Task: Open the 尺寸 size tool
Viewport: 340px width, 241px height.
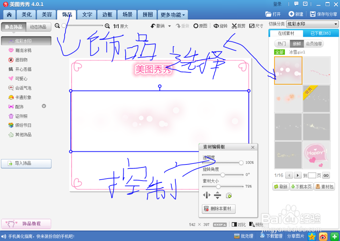Action: pos(256,26)
